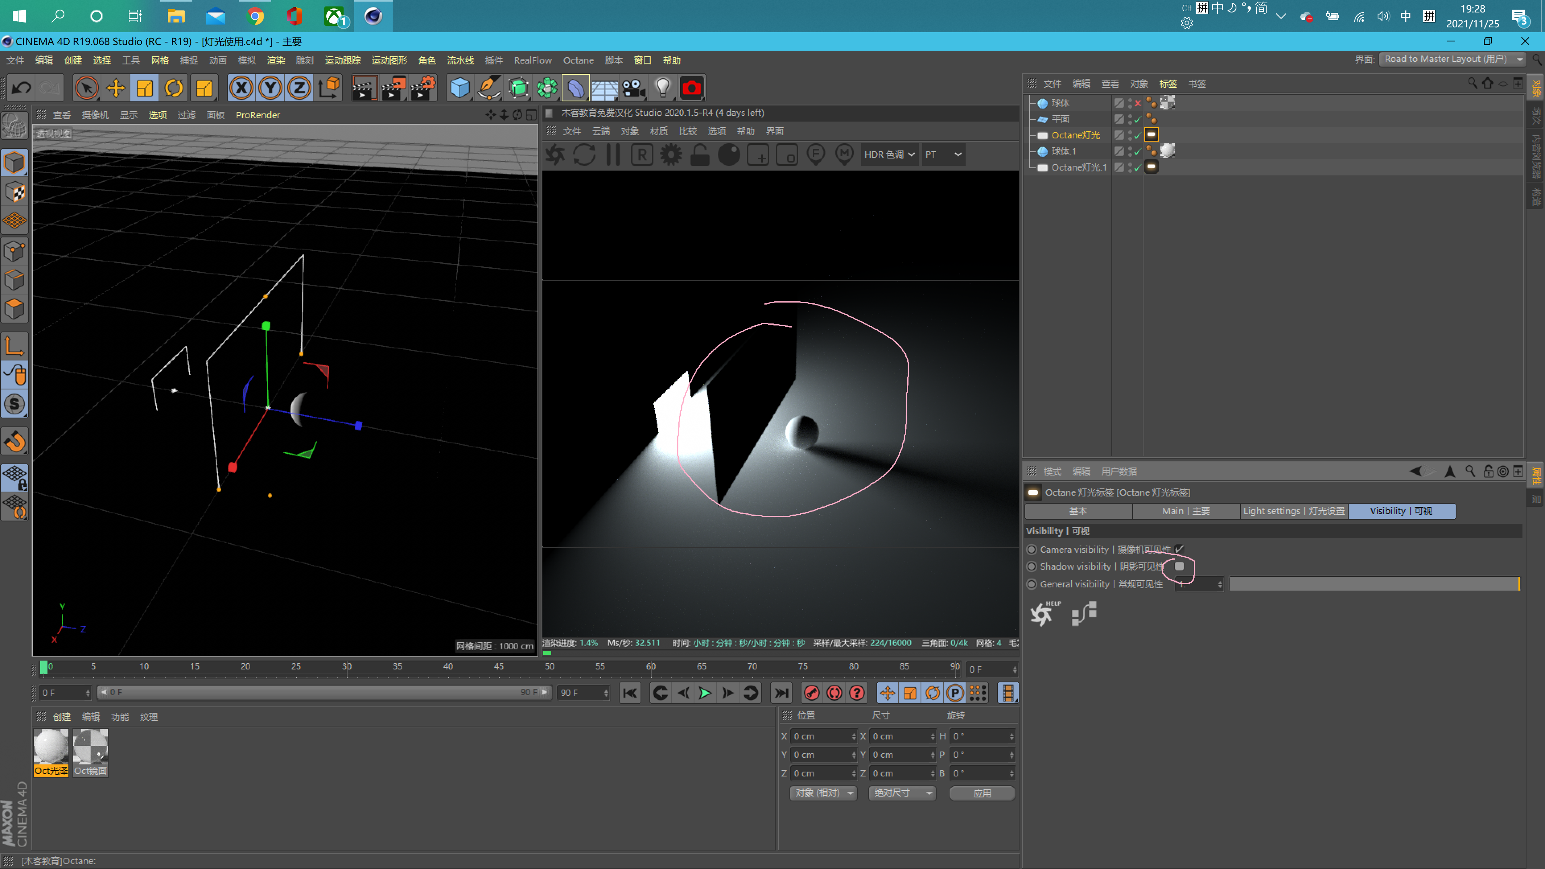Viewport: 1545px width, 869px height.
Task: Activate the Octane material picker (M) icon
Action: click(x=845, y=154)
